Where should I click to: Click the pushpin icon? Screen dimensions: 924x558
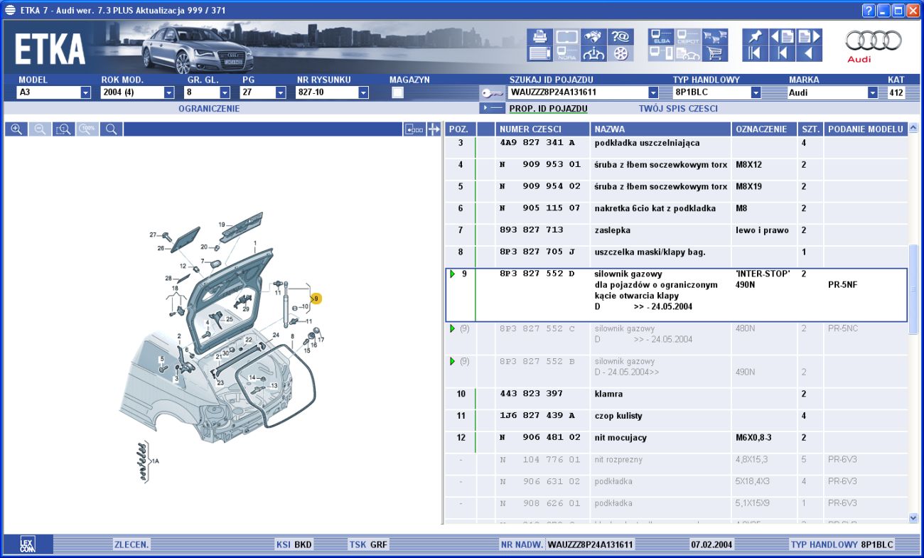(x=756, y=36)
